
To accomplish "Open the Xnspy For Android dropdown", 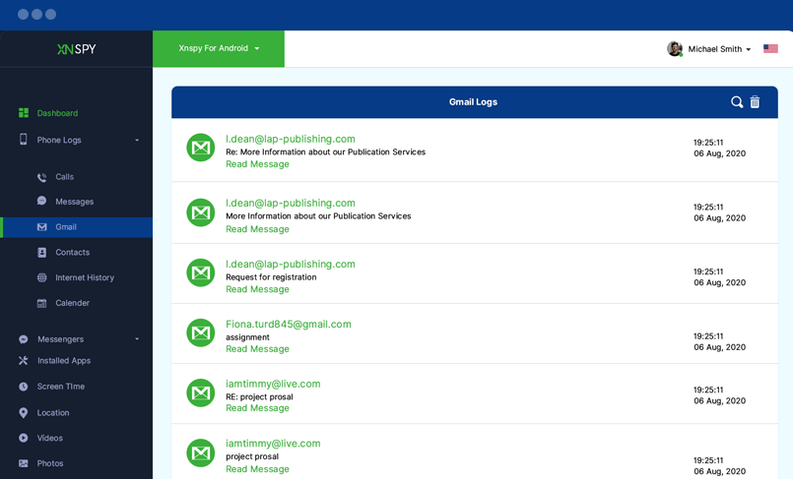I will pyautogui.click(x=219, y=48).
